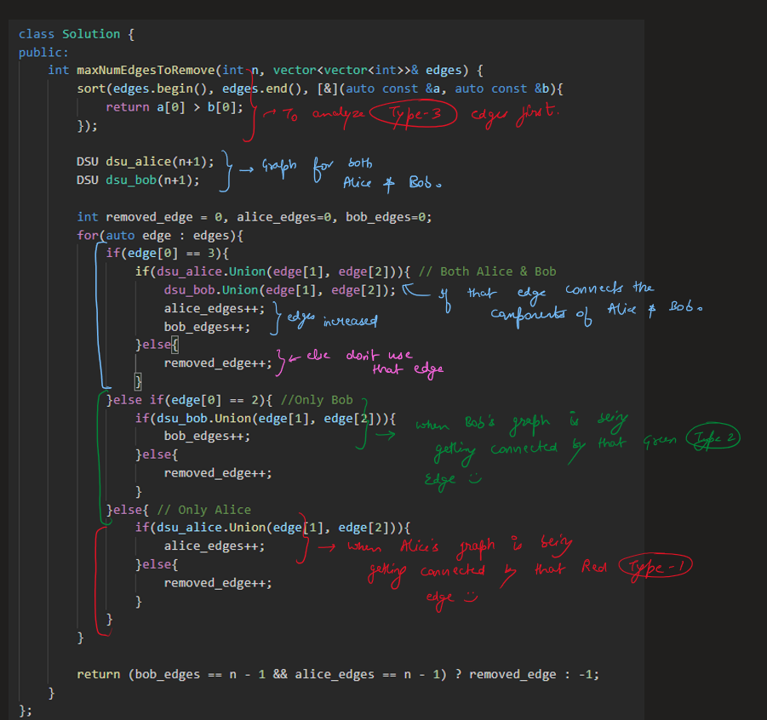
Task: Click the '//Only Bob' code comment
Action: (316, 400)
